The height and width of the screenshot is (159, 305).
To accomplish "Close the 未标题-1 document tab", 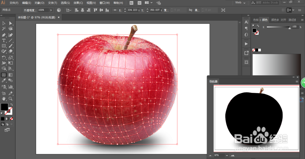I will 59,17.
